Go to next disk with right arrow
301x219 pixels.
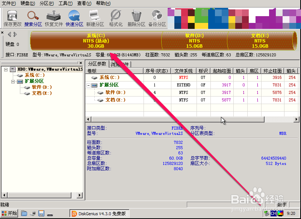pyautogui.click(x=15, y=34)
